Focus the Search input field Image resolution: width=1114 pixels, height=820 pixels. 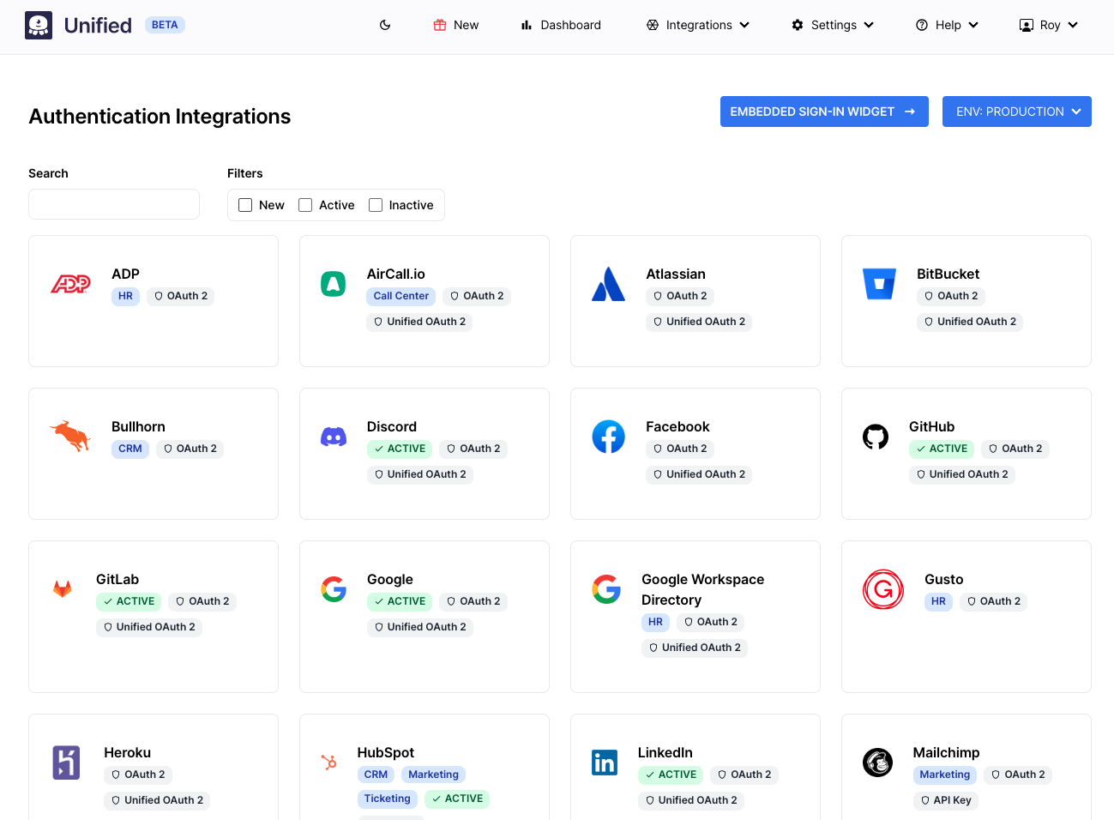pos(114,204)
